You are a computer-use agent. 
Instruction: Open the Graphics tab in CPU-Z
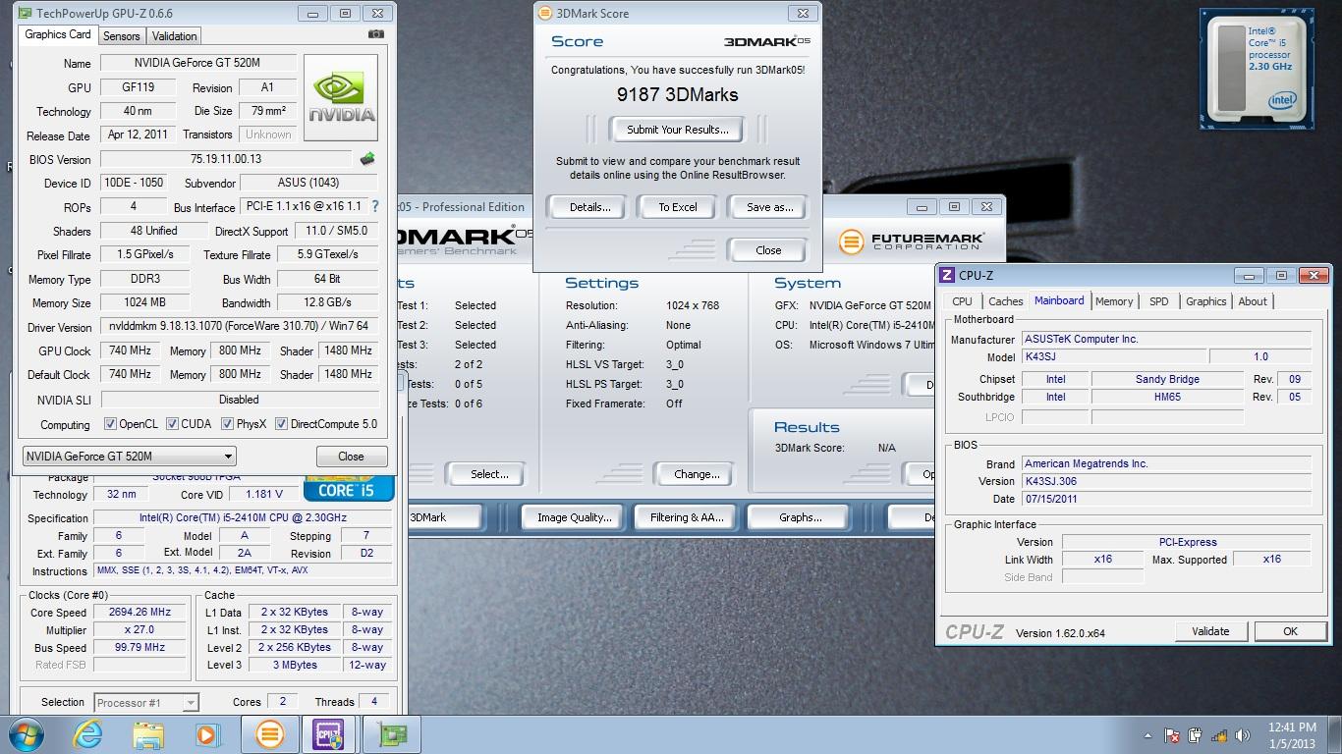(x=1205, y=301)
